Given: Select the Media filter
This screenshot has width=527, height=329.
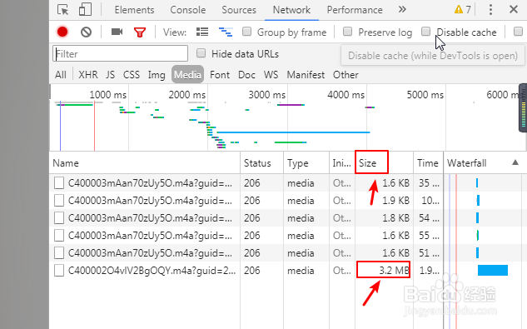Looking at the screenshot, I should [187, 74].
